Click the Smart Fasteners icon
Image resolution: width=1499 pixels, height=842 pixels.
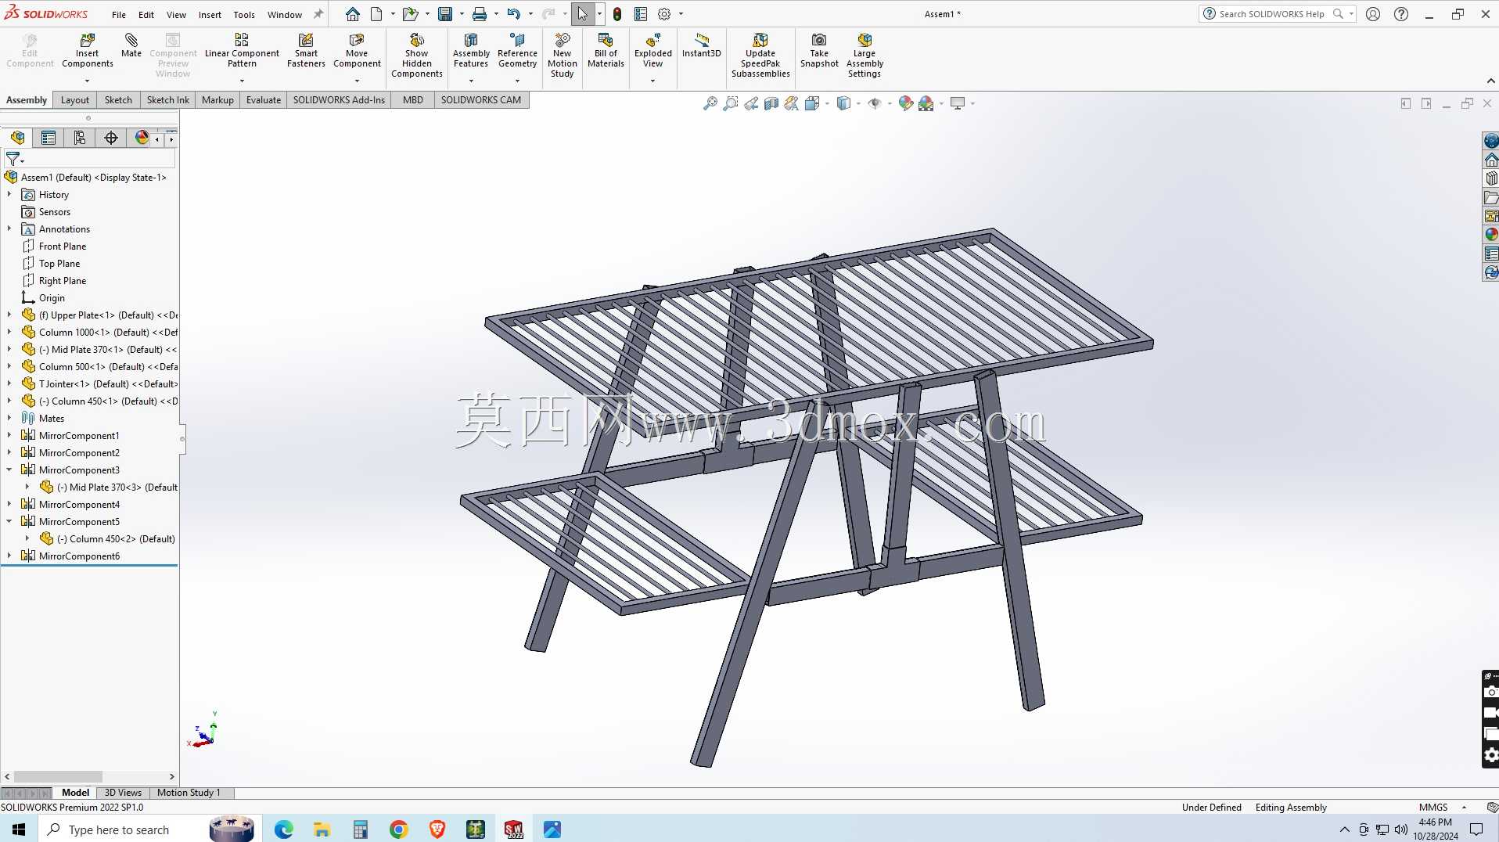306,50
